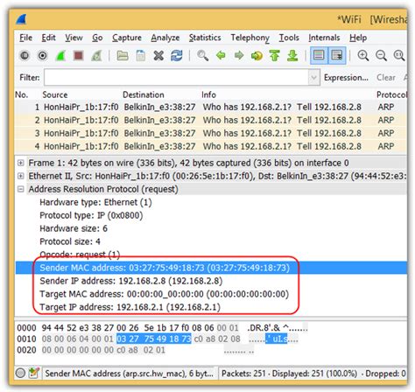This screenshot has height=392, width=415.
Task: Go back in packet history arrow
Action: pos(221,55)
